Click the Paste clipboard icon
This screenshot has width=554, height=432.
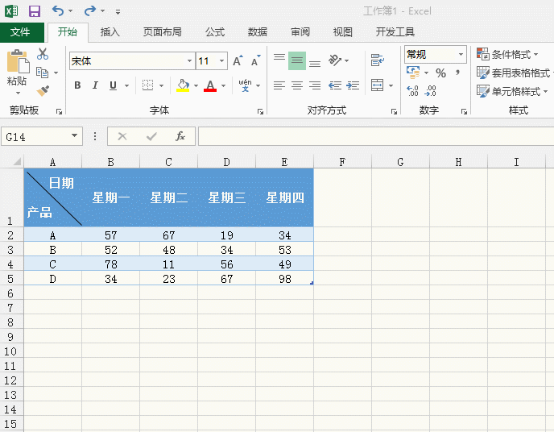point(18,61)
